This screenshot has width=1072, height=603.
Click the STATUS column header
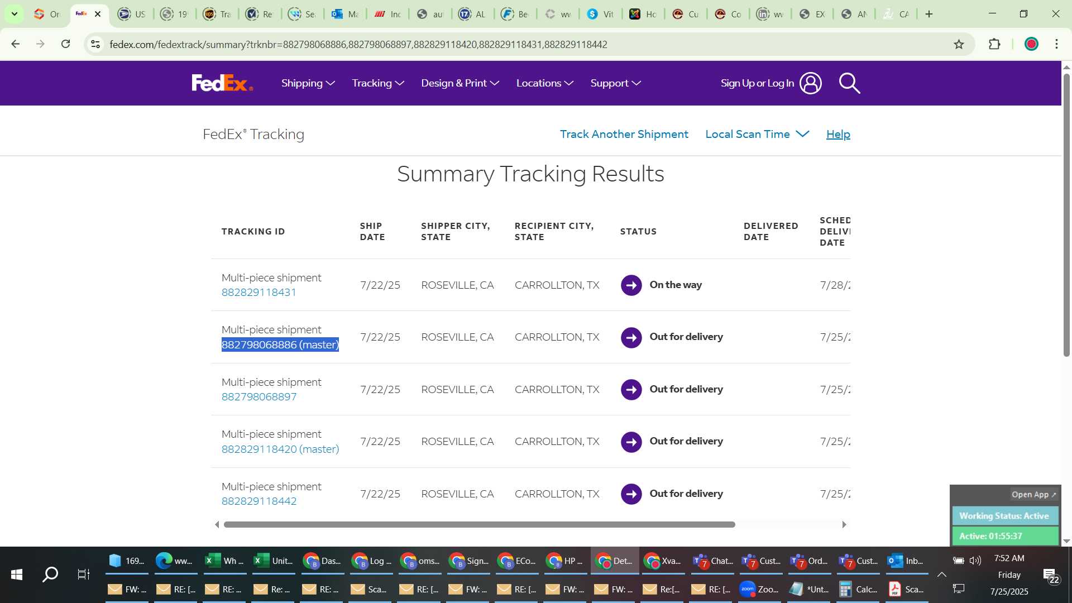point(638,231)
